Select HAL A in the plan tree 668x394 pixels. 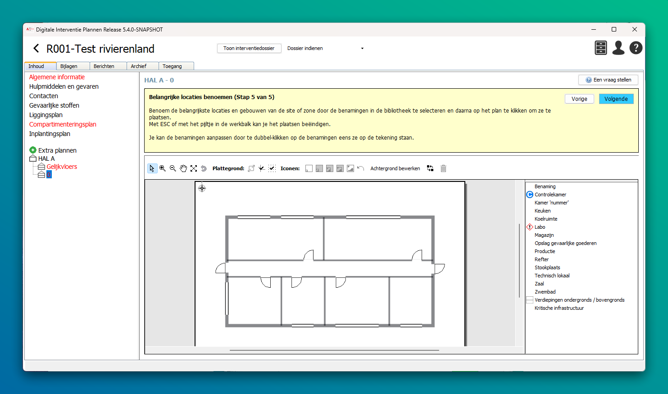(x=46, y=159)
